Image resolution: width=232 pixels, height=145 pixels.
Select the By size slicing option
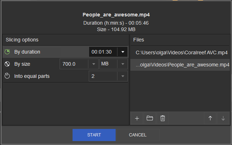(x=22, y=64)
